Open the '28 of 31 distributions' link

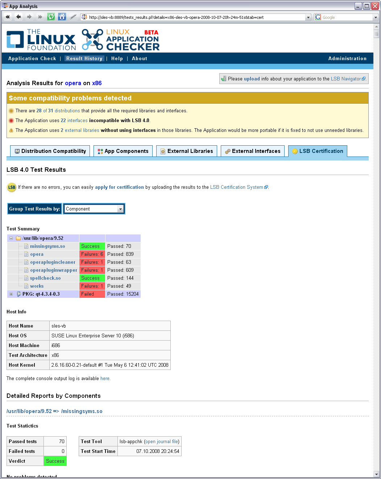(x=58, y=111)
